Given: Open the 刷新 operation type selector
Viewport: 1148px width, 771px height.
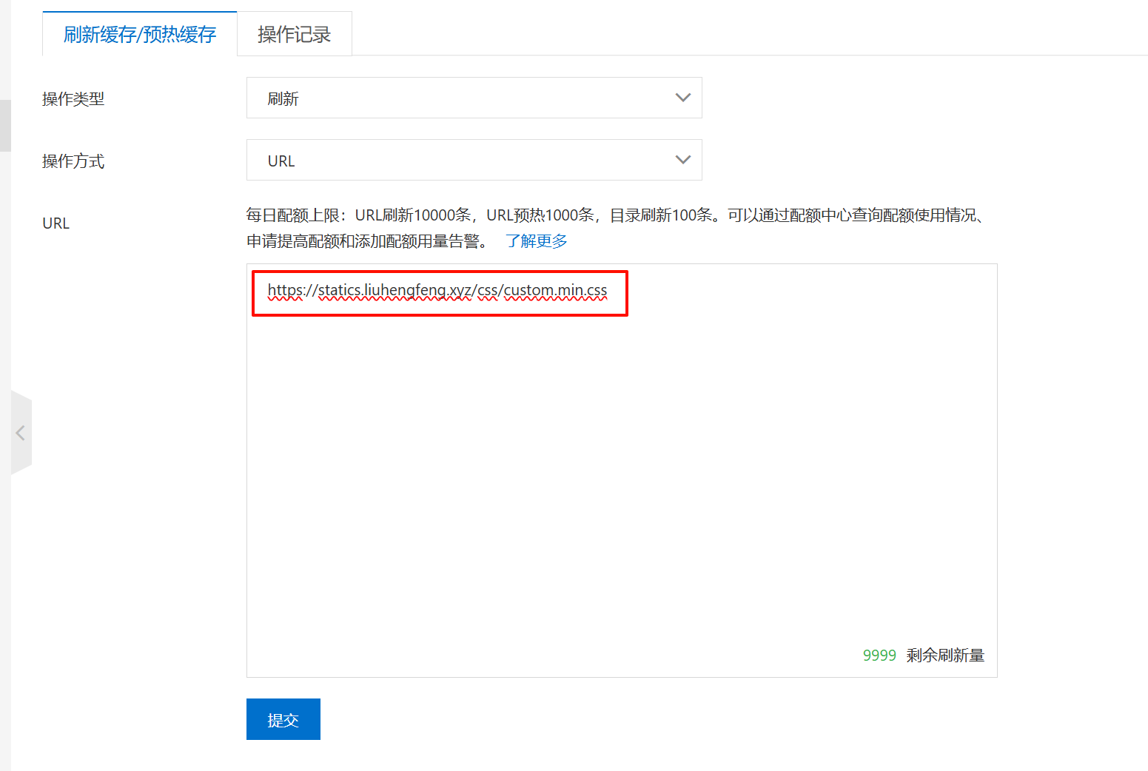Looking at the screenshot, I should (x=474, y=97).
